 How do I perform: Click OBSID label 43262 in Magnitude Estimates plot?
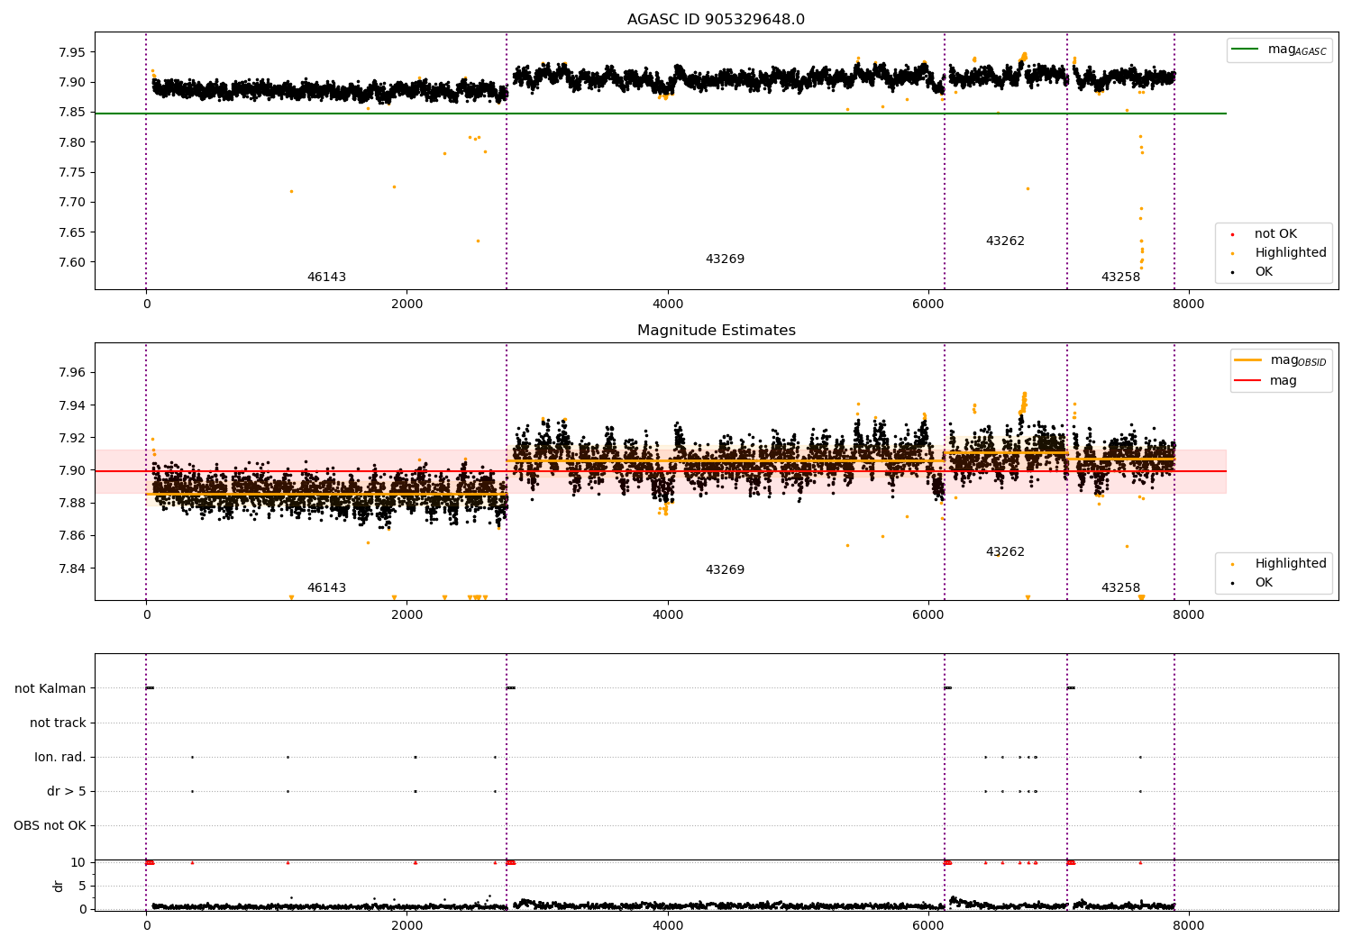pyautogui.click(x=1005, y=552)
